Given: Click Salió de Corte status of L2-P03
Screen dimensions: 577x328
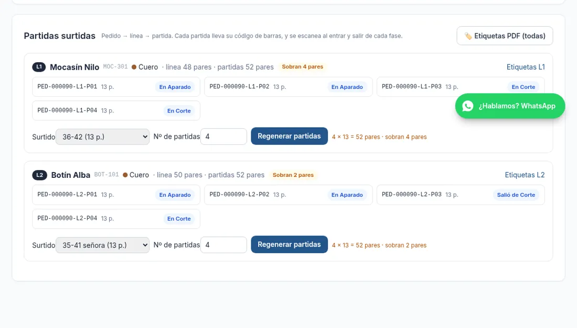Looking at the screenshot, I should click(516, 195).
